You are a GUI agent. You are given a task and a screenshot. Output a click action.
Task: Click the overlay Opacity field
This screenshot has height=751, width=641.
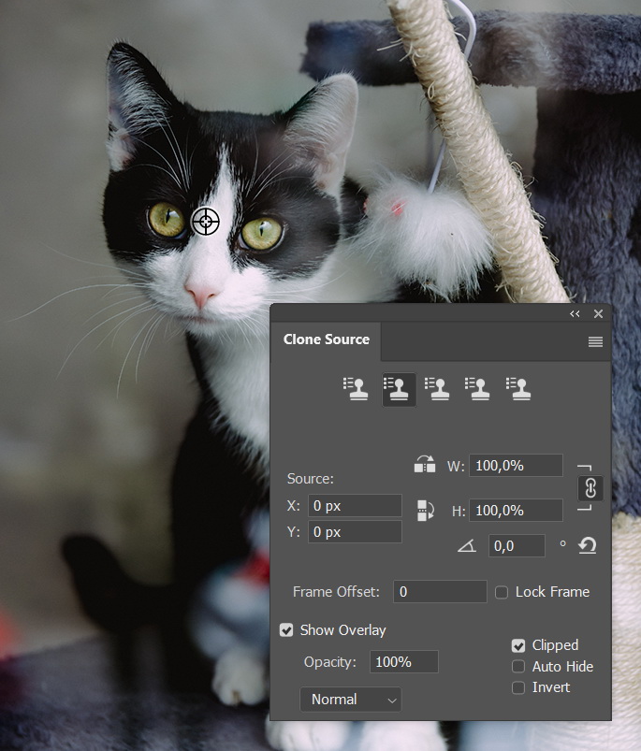pyautogui.click(x=403, y=662)
